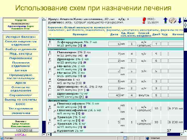Open Архив link in sidebar
This screenshot has width=187, height=140.
(21, 83)
